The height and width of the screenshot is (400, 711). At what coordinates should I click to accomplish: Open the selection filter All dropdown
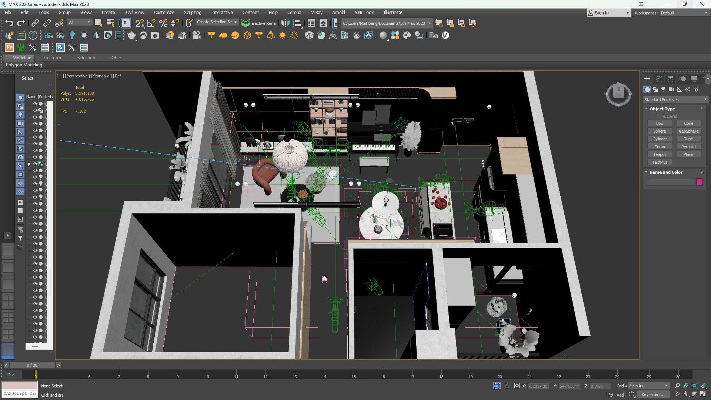tap(79, 23)
